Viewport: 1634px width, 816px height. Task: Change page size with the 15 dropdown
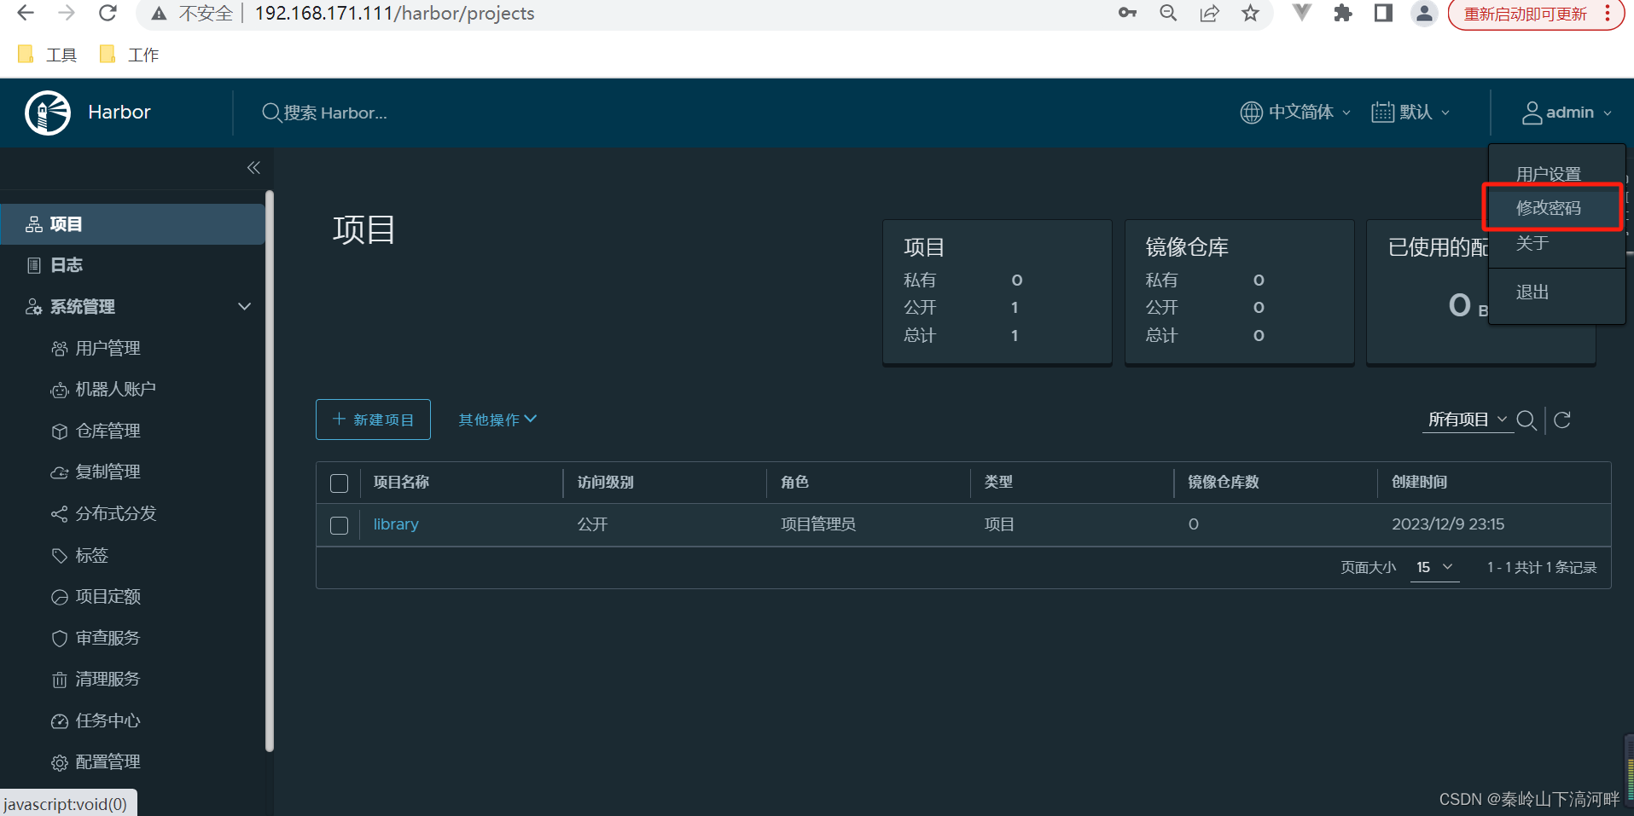[x=1433, y=566]
